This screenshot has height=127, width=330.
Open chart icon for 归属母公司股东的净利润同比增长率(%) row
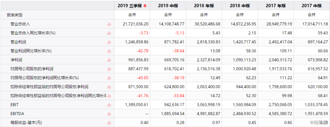[x=109, y=78]
